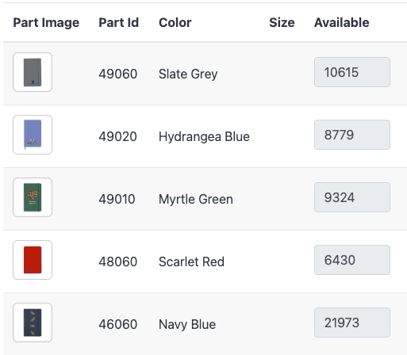Open the Navy Blue notebook thumbnail

[33, 323]
